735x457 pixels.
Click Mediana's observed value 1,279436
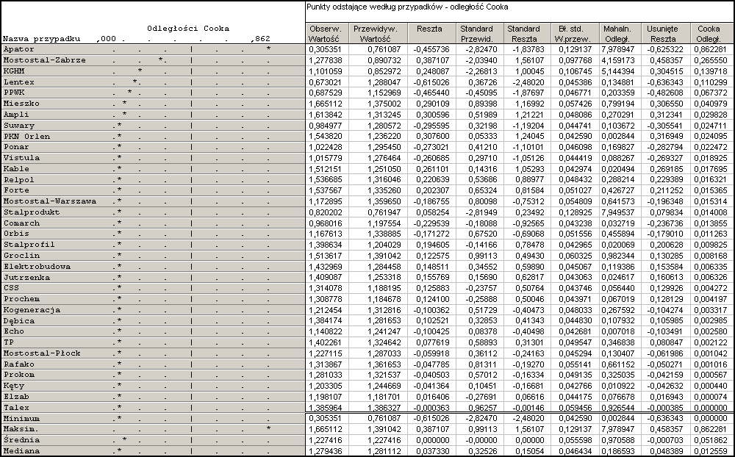coord(326,451)
